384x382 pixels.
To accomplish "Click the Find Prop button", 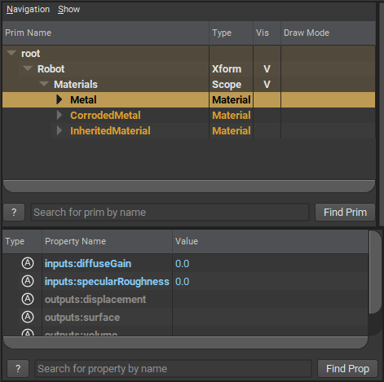I will (347, 369).
